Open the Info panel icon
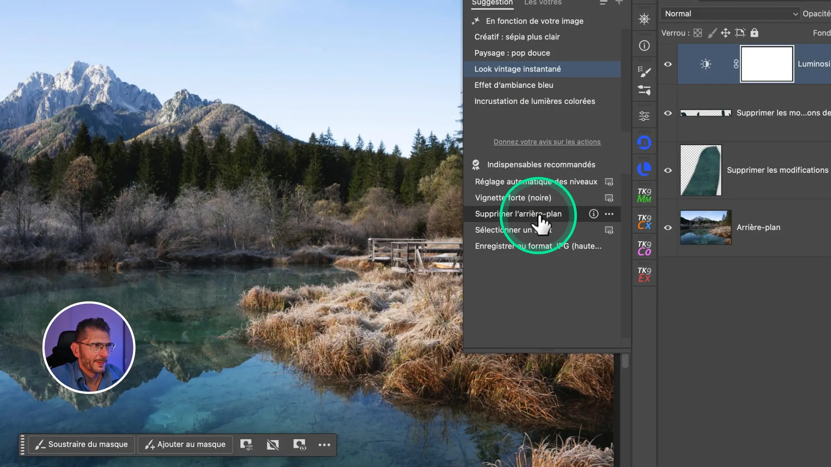Screen dimensions: 831x467 (x=644, y=45)
